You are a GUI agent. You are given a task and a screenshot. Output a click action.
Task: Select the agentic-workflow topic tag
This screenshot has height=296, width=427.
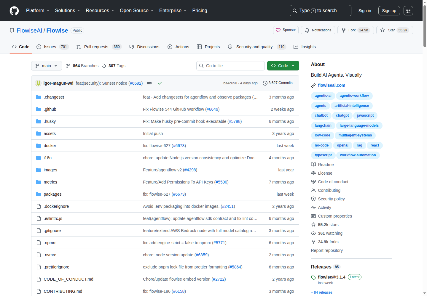[354, 96]
